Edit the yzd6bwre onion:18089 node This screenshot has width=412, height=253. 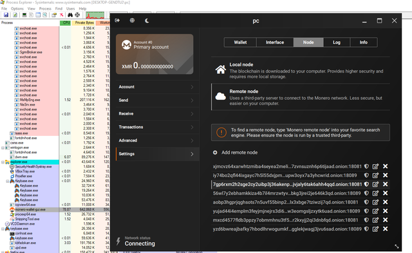tap(375, 229)
